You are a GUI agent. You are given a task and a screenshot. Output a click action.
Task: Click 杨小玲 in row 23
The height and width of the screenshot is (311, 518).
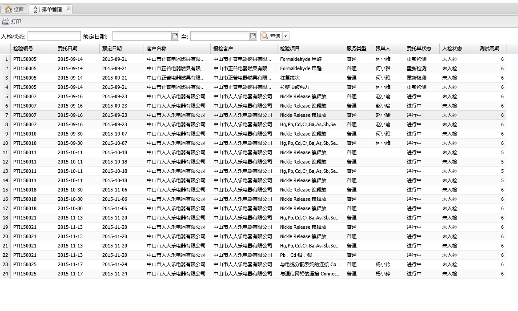click(383, 264)
